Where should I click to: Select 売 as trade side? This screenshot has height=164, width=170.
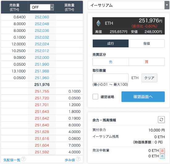[111, 62]
